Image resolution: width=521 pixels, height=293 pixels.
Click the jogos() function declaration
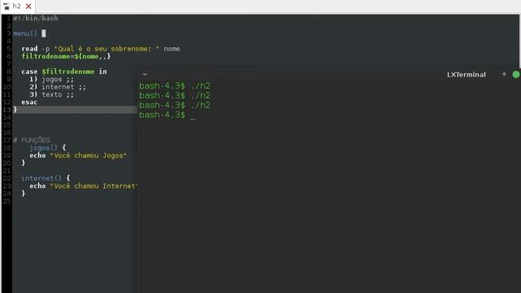coord(47,147)
